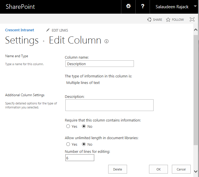Viewport: 199px width, 177px height.
Task: Click the EDIT LINKS text
Action: pyautogui.click(x=60, y=30)
